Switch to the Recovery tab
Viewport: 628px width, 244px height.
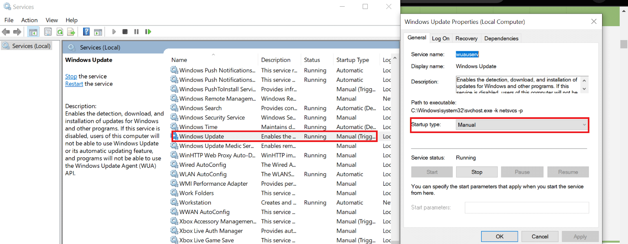click(466, 38)
